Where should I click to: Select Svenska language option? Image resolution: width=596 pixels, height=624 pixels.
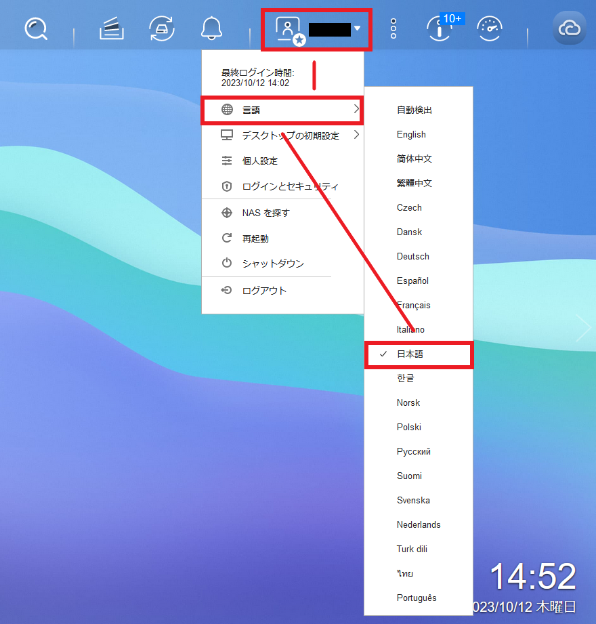[419, 500]
